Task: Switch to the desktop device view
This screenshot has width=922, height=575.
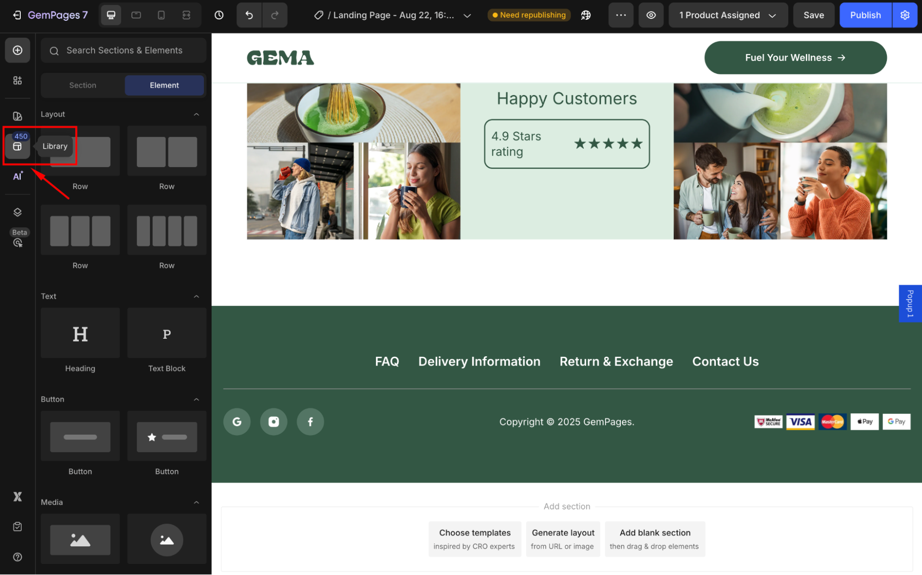Action: pyautogui.click(x=111, y=15)
